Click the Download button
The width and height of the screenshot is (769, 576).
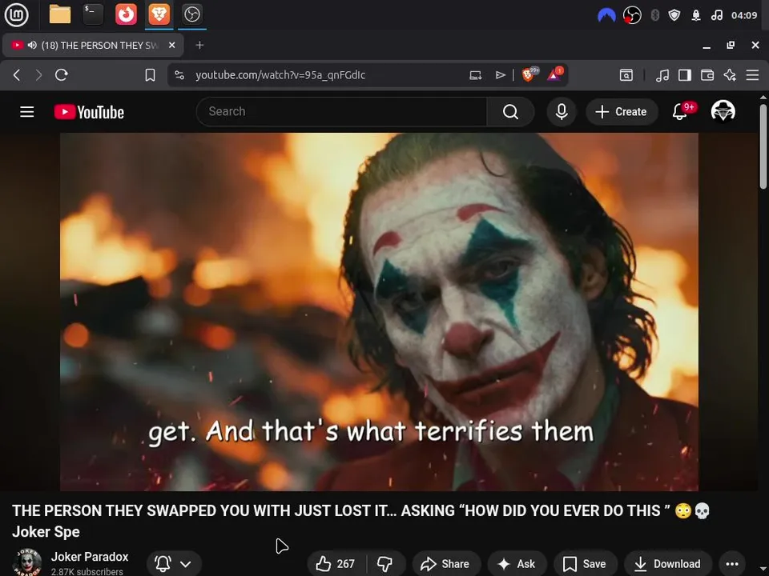(x=668, y=564)
